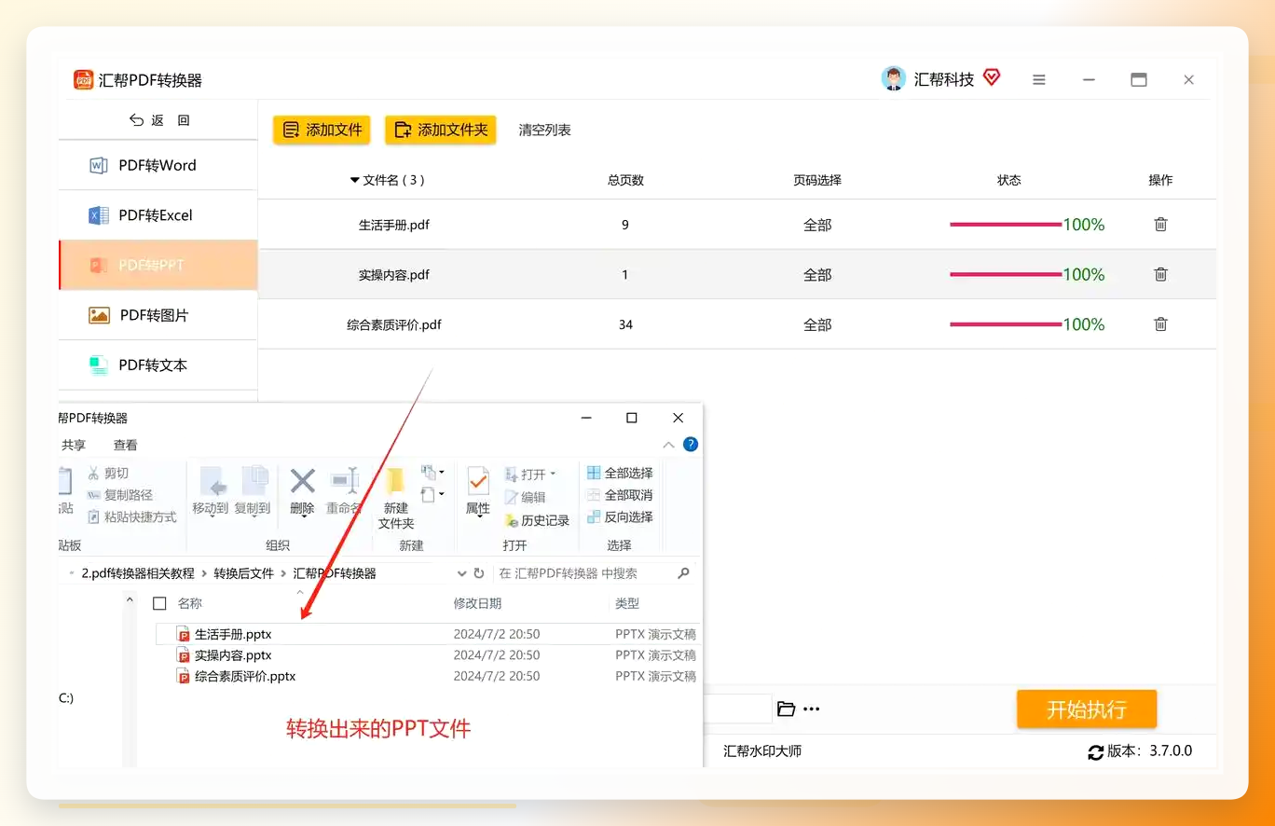
Task: Open the 查看 tab in Explorer
Action: point(126,445)
